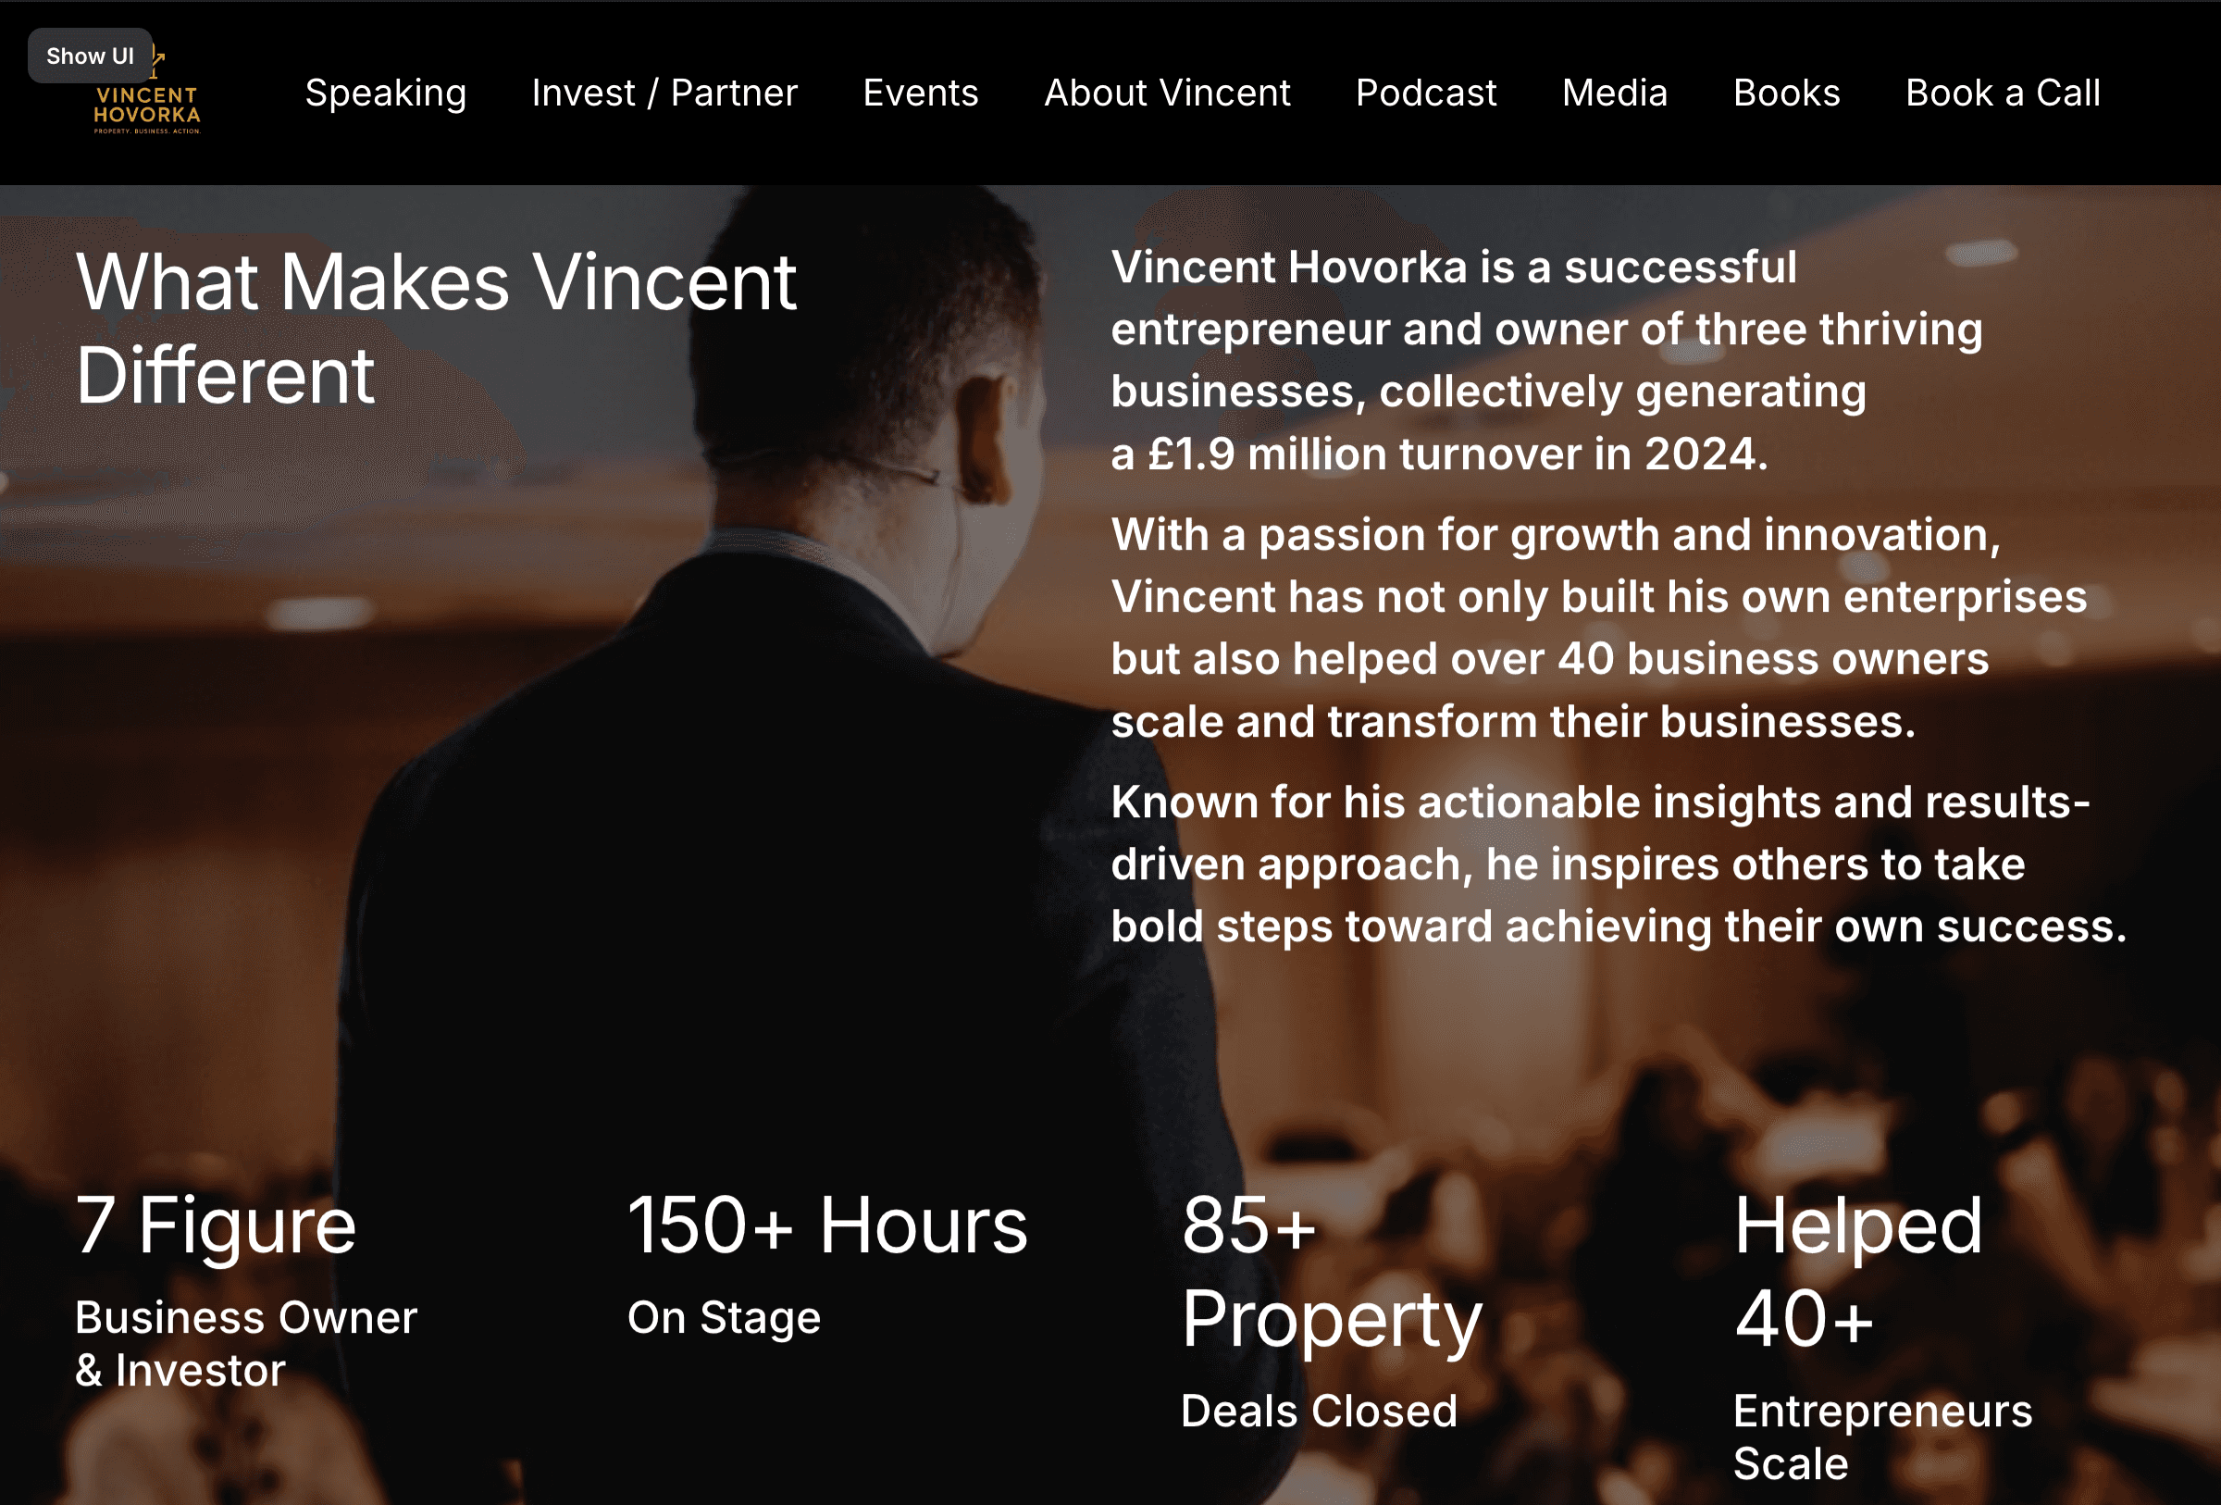Click the 85+ Property statistic heading

(x=1332, y=1272)
